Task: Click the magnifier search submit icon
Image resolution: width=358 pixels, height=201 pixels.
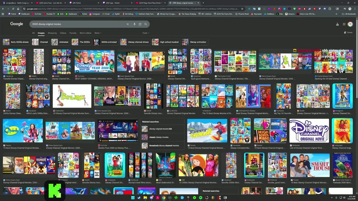Action: pos(145,24)
